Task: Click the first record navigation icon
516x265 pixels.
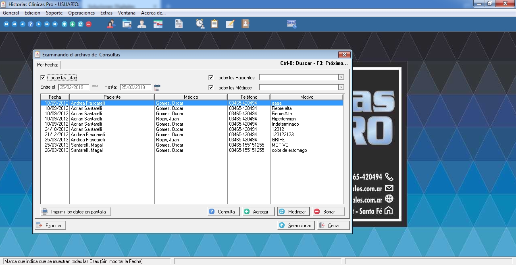Action: tap(6, 24)
